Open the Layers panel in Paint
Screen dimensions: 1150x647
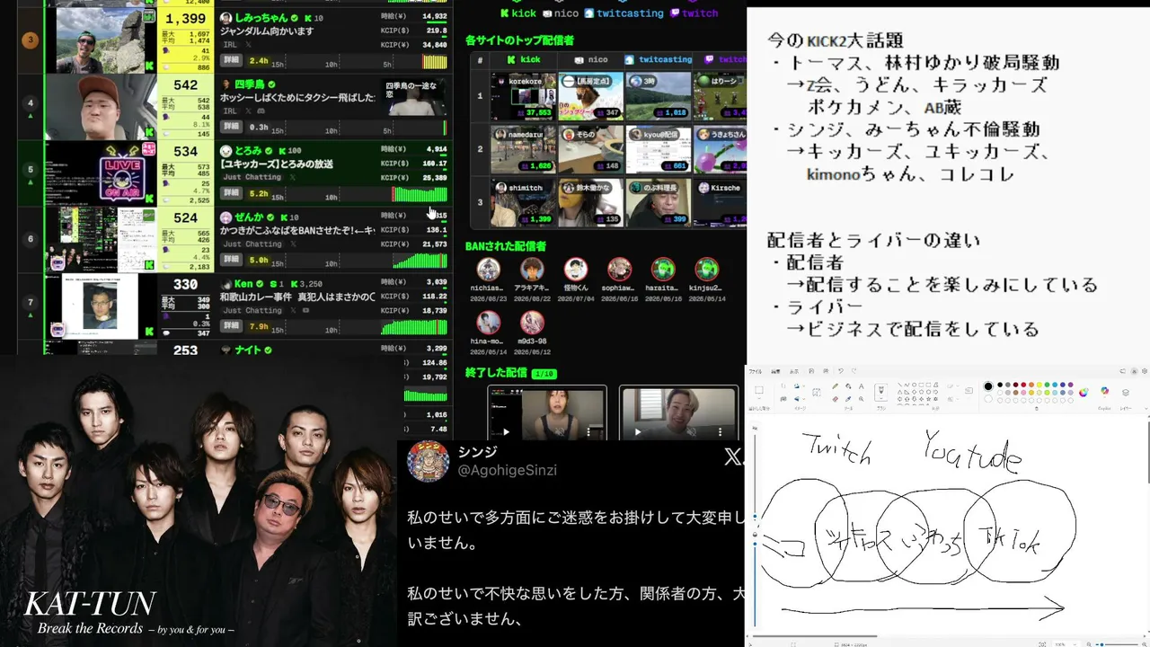(1127, 392)
